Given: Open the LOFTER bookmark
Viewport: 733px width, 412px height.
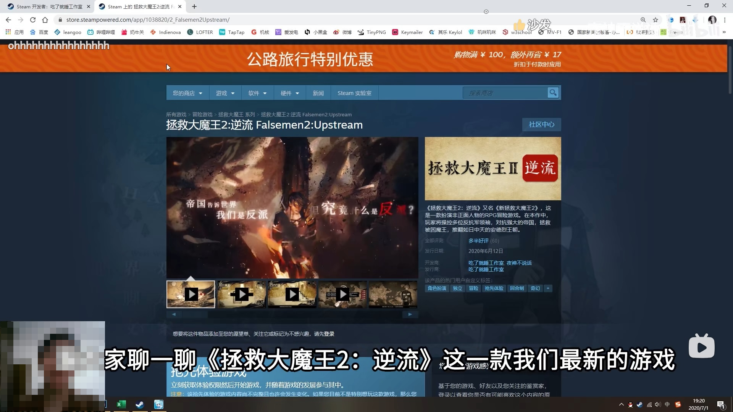Looking at the screenshot, I should [x=200, y=32].
